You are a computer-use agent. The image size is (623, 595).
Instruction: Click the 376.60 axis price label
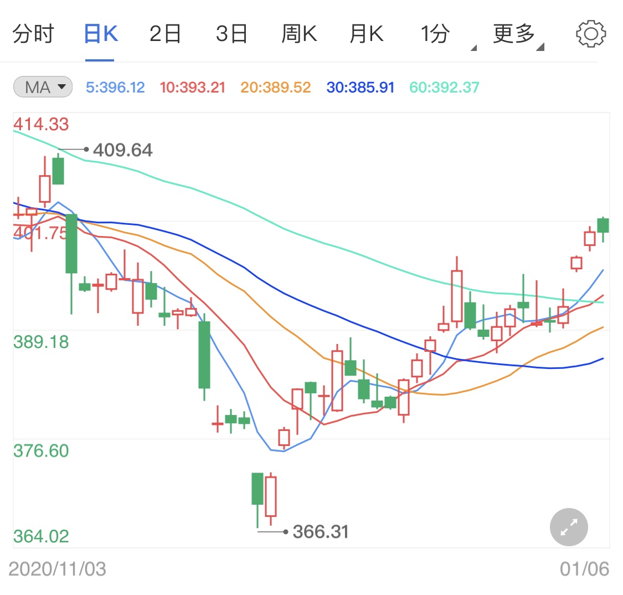coord(41,451)
